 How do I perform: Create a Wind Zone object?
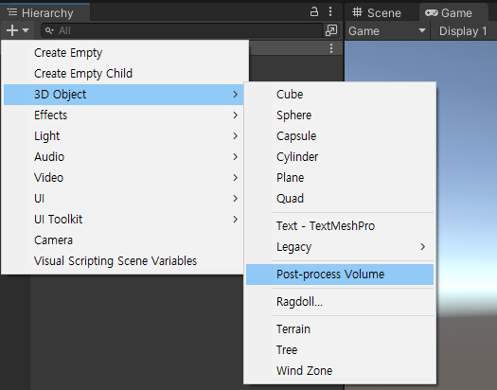tap(340, 371)
